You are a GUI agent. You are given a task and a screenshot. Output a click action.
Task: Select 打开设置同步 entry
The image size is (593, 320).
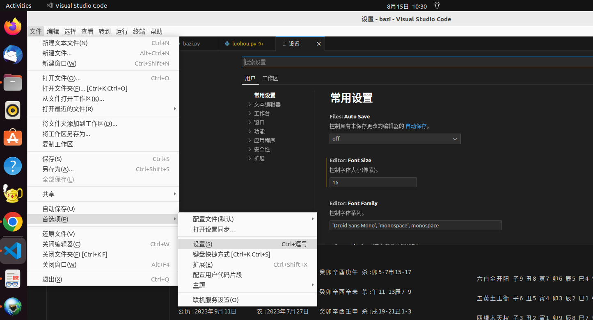247,229
